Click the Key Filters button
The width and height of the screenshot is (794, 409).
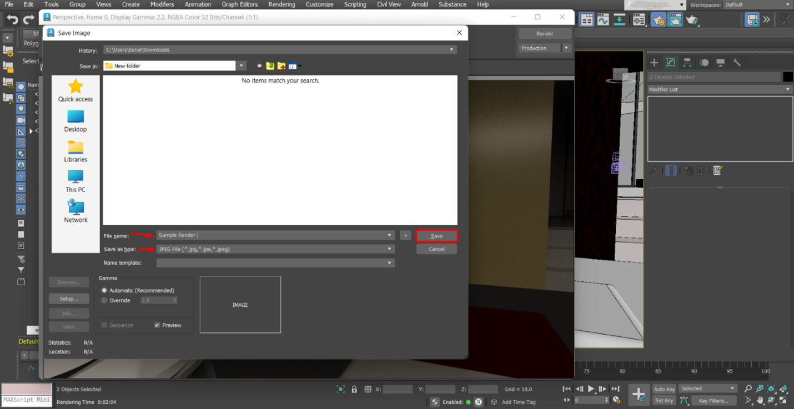point(713,400)
